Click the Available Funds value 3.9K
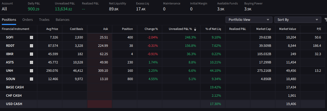 pos(221,9)
